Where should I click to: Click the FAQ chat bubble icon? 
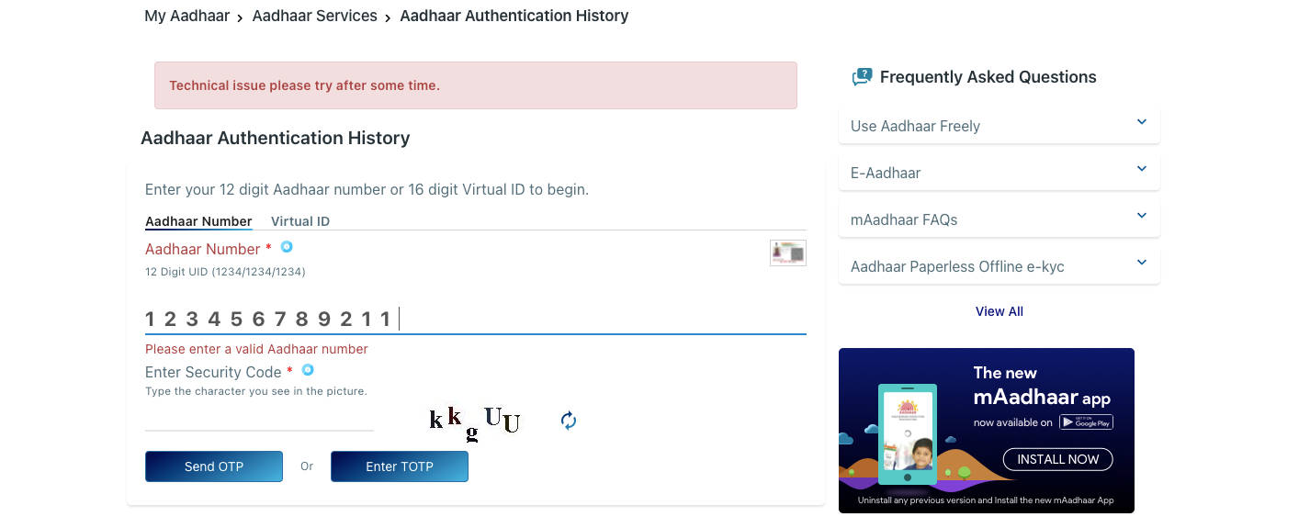pos(861,77)
